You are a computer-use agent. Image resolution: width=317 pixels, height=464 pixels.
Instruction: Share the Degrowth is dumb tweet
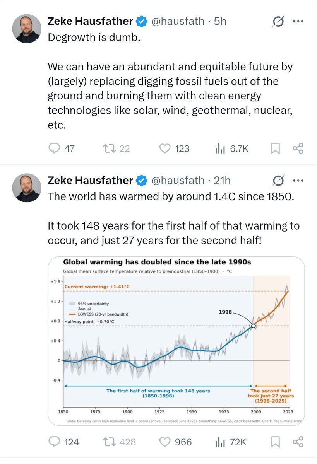pyautogui.click(x=298, y=148)
